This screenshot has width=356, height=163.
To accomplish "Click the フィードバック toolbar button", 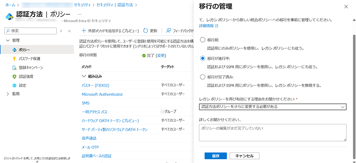I will tap(179, 31).
